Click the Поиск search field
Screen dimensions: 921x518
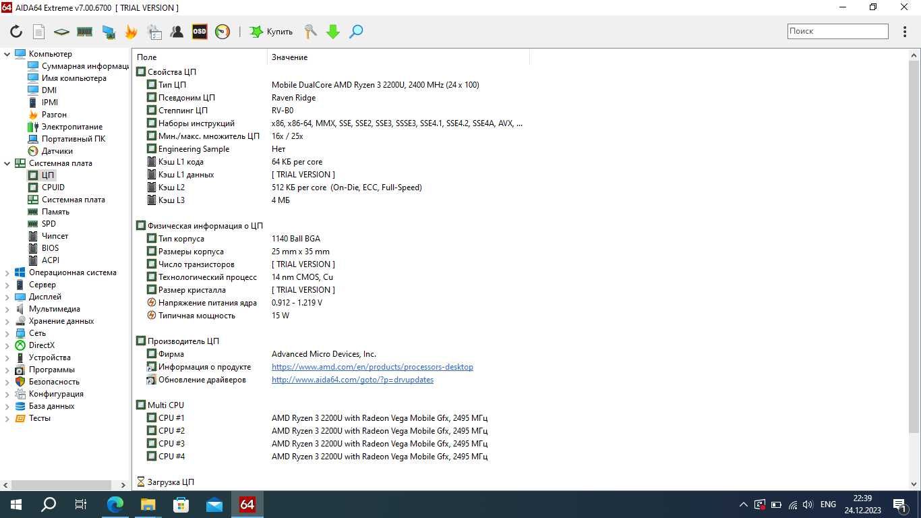[x=838, y=31]
